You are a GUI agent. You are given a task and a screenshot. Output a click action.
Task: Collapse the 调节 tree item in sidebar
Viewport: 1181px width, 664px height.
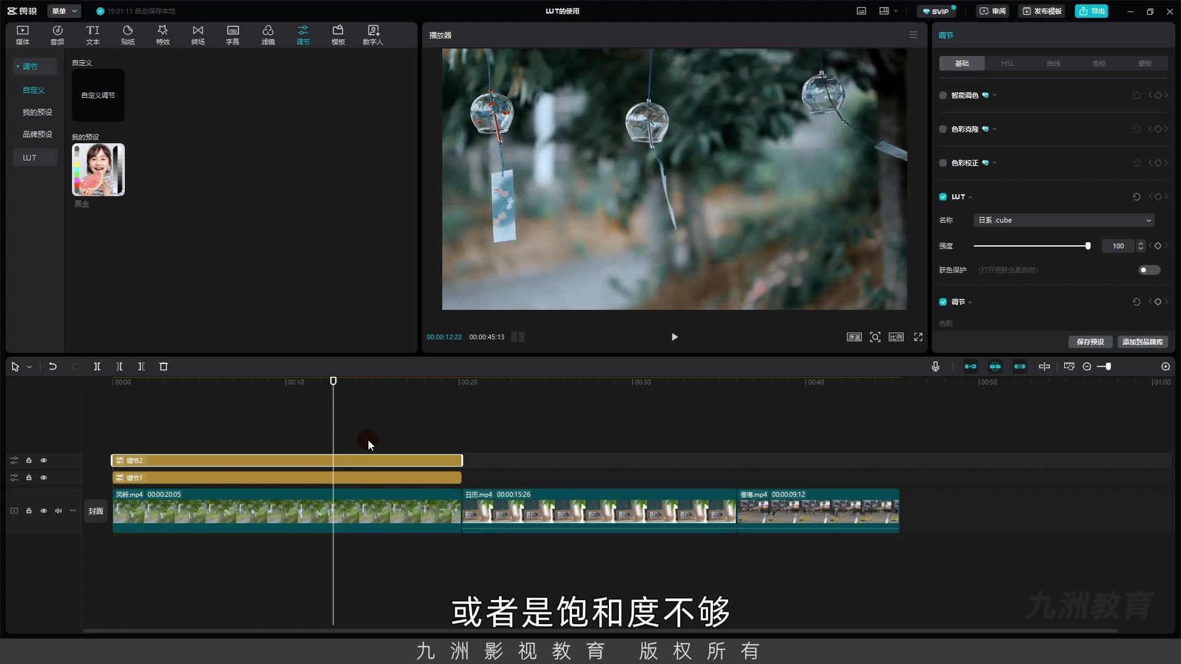click(x=18, y=66)
